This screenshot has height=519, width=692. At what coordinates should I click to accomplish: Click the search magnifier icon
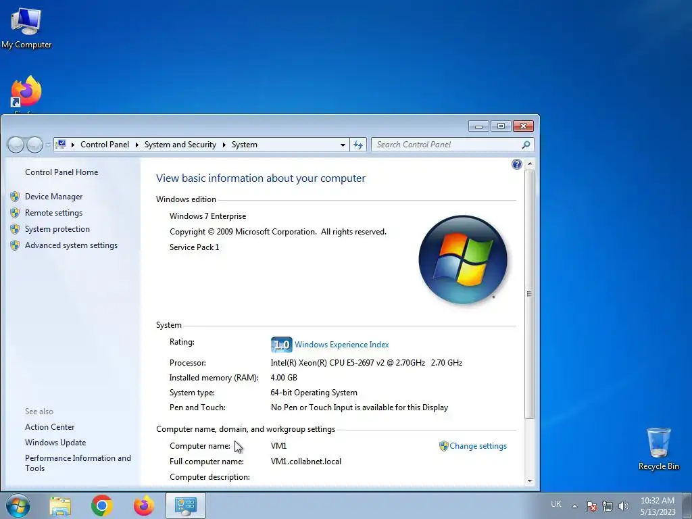click(x=526, y=145)
